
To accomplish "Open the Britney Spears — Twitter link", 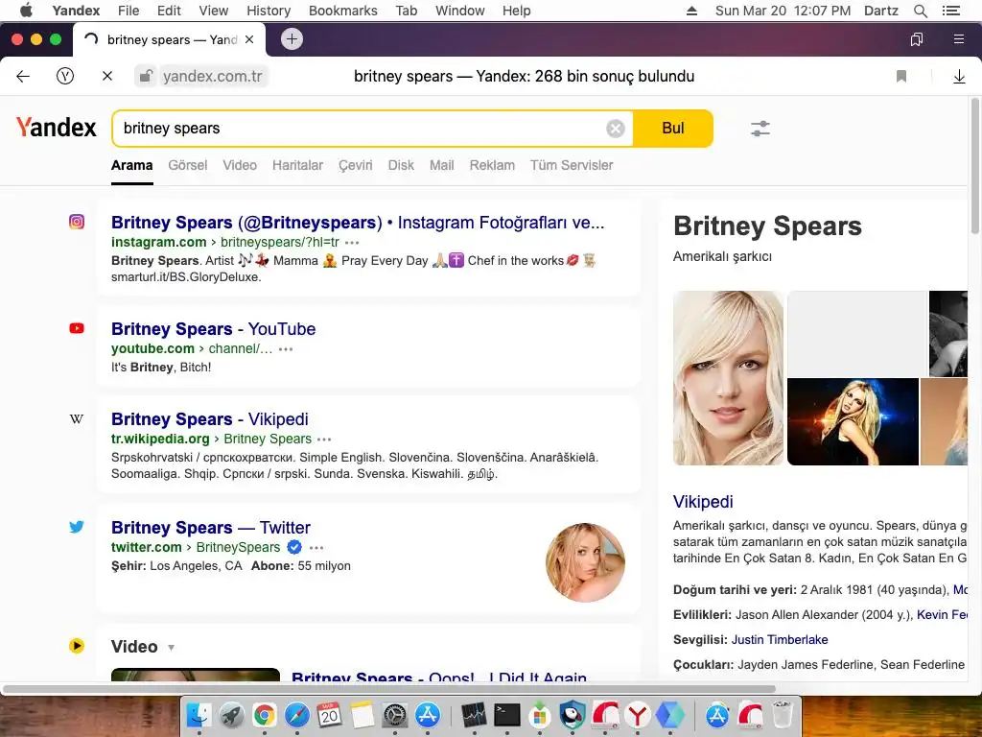I will [x=210, y=528].
